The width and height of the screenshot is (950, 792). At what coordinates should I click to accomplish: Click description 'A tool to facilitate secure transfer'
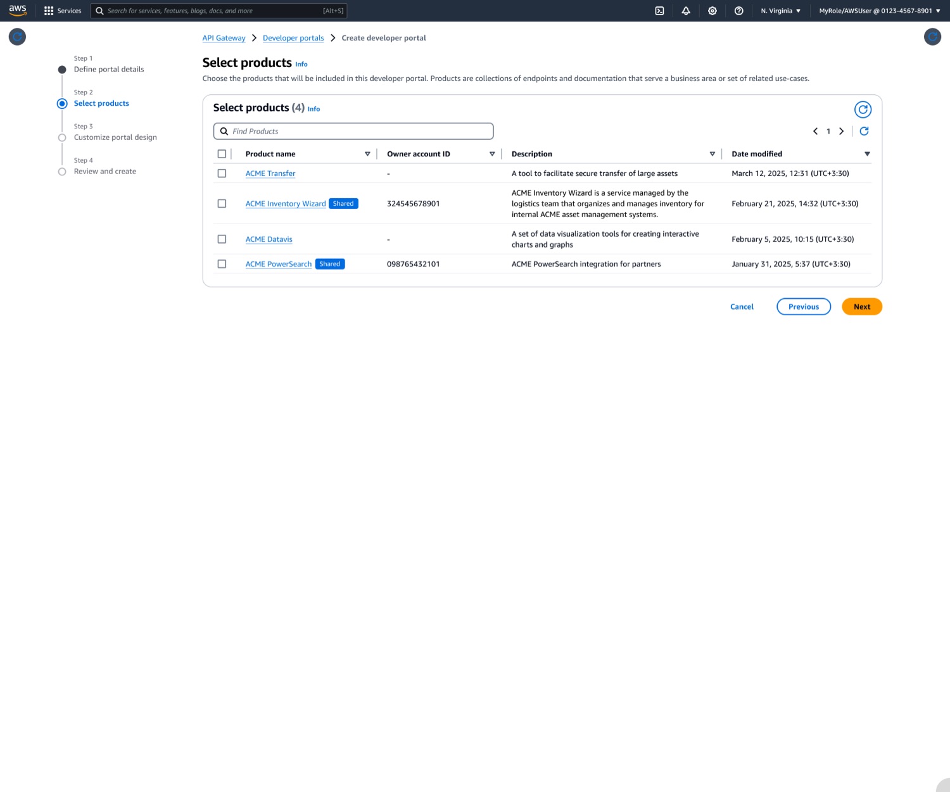595,173
